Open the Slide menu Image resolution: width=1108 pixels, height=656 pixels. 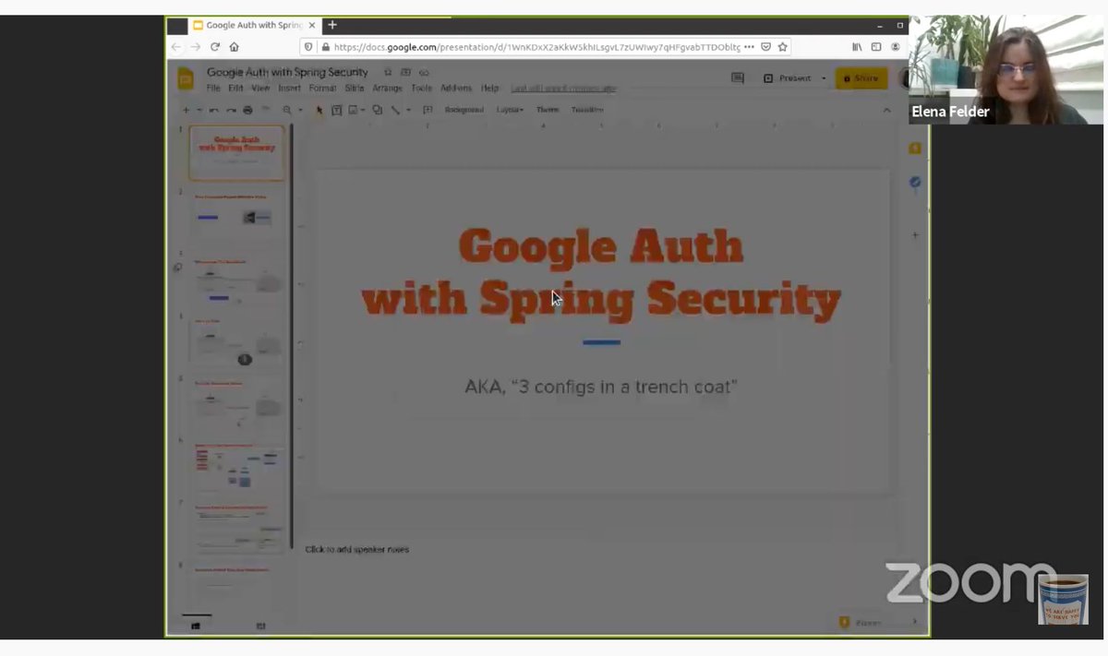point(355,89)
